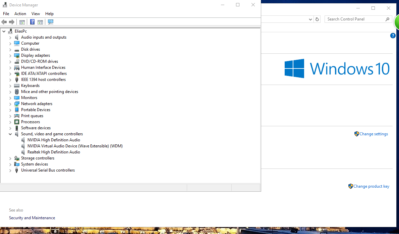Viewport: 399px width, 234px height.
Task: Select Realtek High Definition Audio device
Action: click(54, 152)
